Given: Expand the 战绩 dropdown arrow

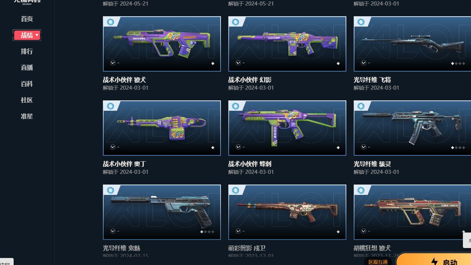Looking at the screenshot, I should (37, 35).
